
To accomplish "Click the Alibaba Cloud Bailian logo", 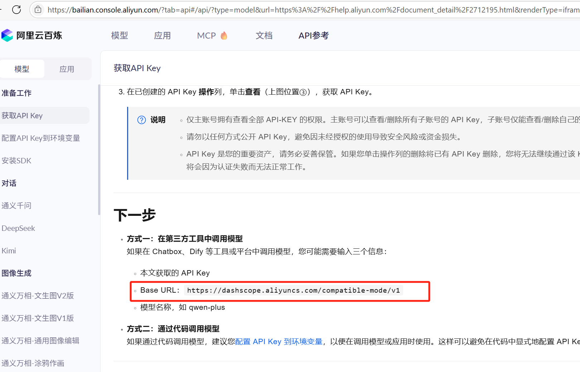I will tap(32, 35).
